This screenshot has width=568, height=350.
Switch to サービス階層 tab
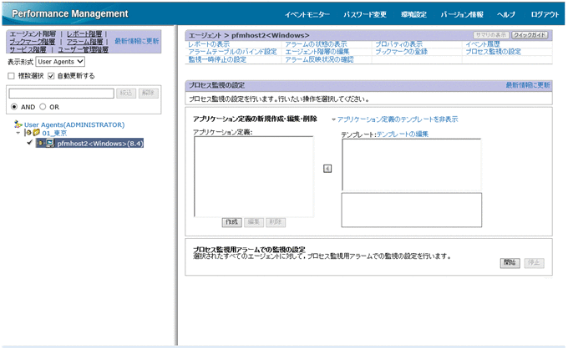click(28, 49)
